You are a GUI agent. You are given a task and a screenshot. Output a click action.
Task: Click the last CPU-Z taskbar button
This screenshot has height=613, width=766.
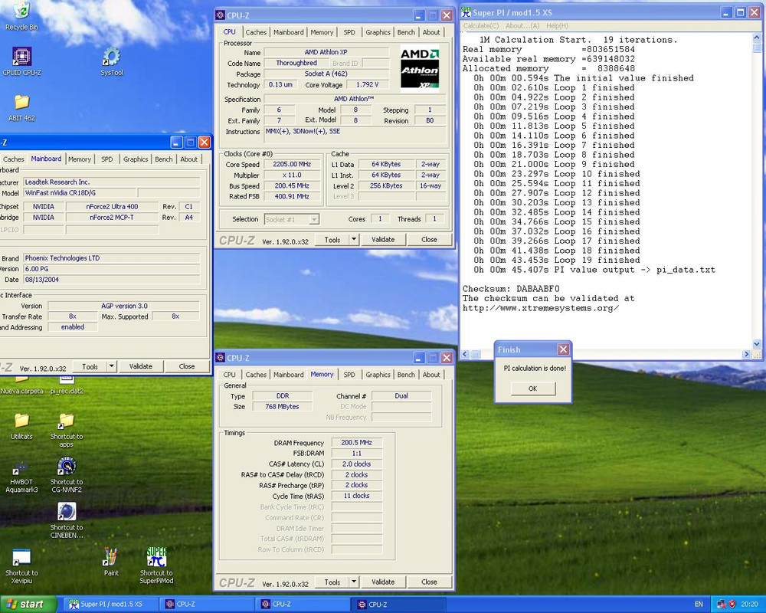click(x=399, y=605)
